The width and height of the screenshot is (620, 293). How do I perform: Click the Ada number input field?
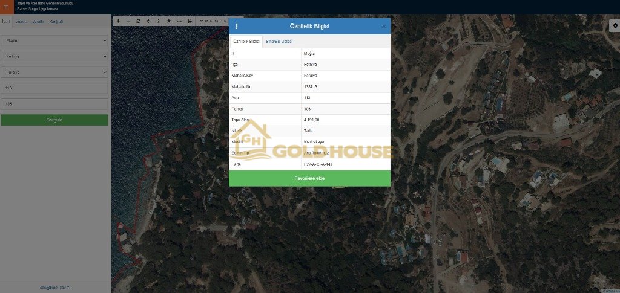click(54, 88)
